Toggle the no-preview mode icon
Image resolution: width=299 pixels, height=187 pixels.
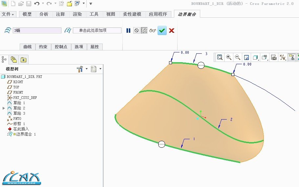(136, 30)
